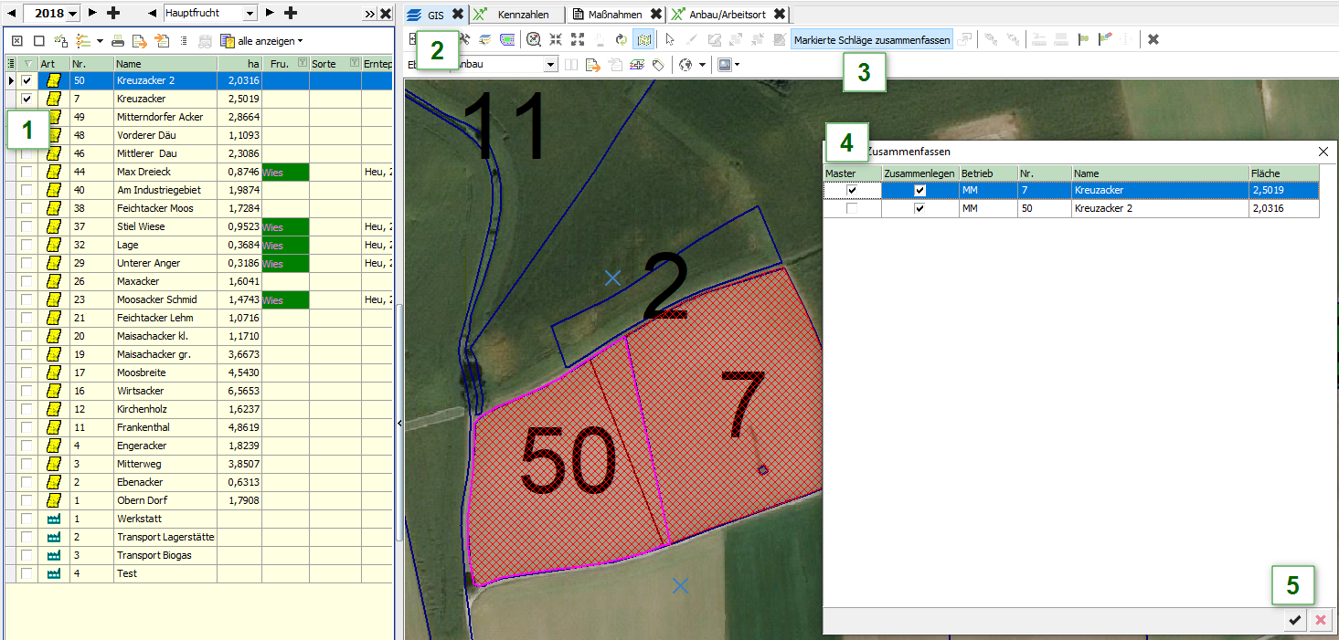The width and height of the screenshot is (1339, 640).
Task: Click the green checklist icon in list toolbar
Action: 83,41
